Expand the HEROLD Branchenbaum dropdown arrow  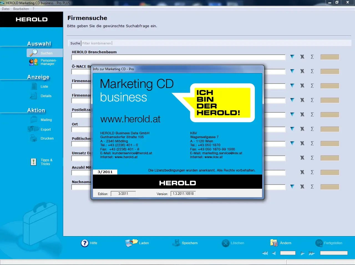tap(292, 57)
